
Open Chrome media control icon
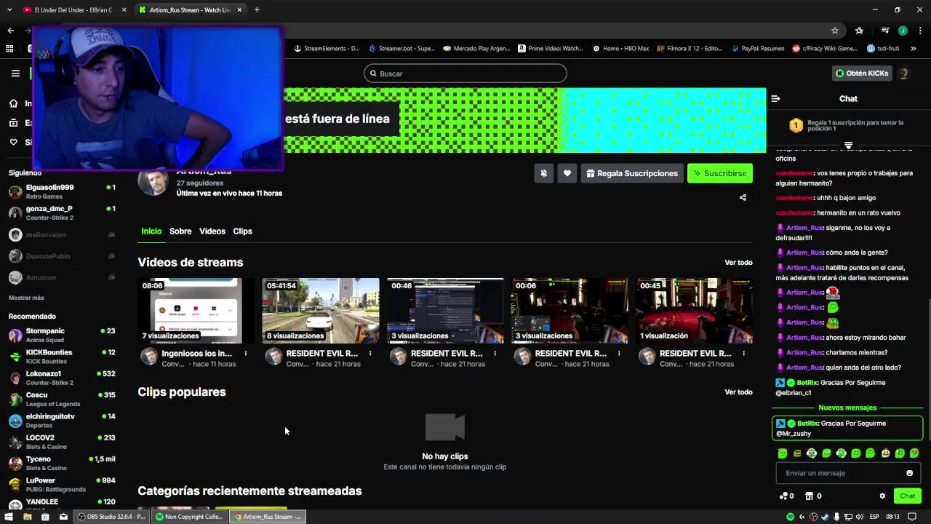[885, 31]
